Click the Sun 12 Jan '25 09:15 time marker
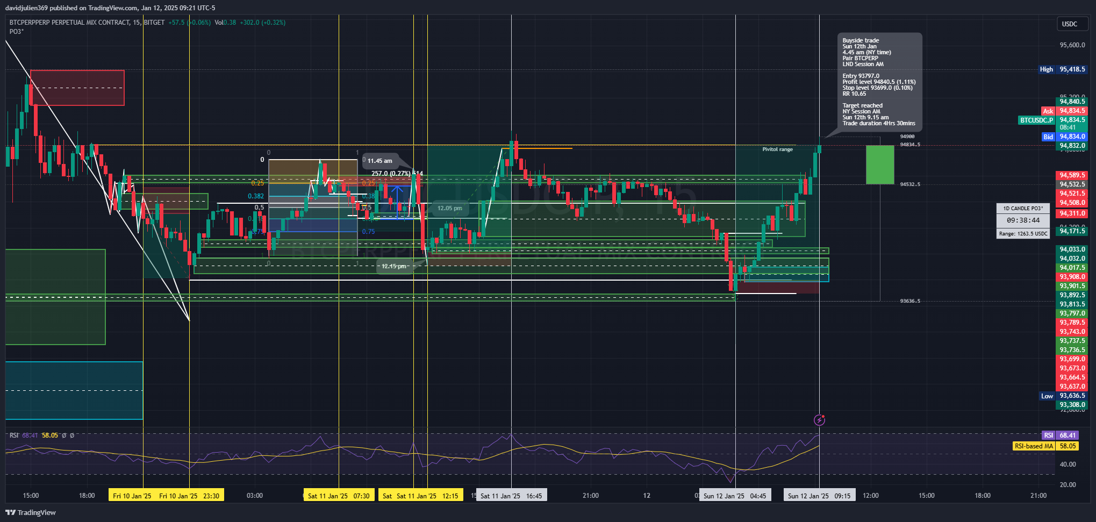Screen dimensions: 1096x522 (x=819, y=496)
